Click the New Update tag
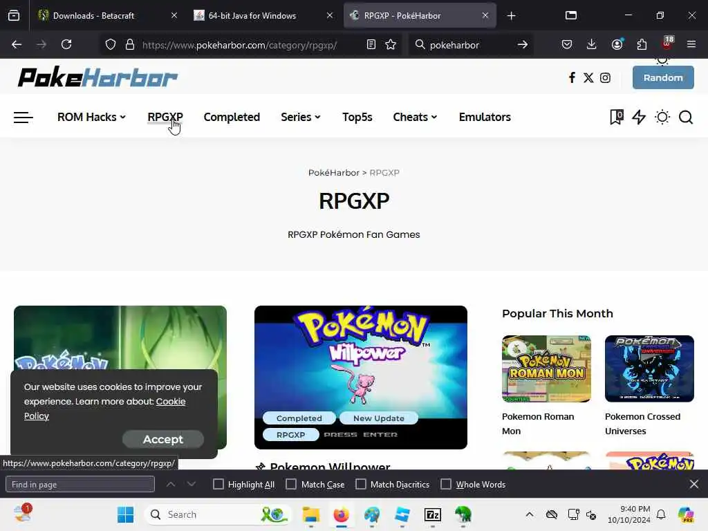The image size is (708, 531). coord(378,418)
